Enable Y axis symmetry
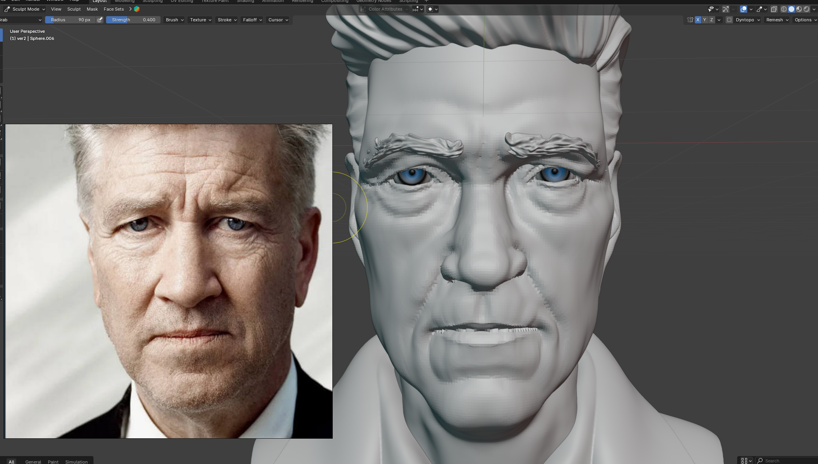This screenshot has height=464, width=818. (x=705, y=20)
